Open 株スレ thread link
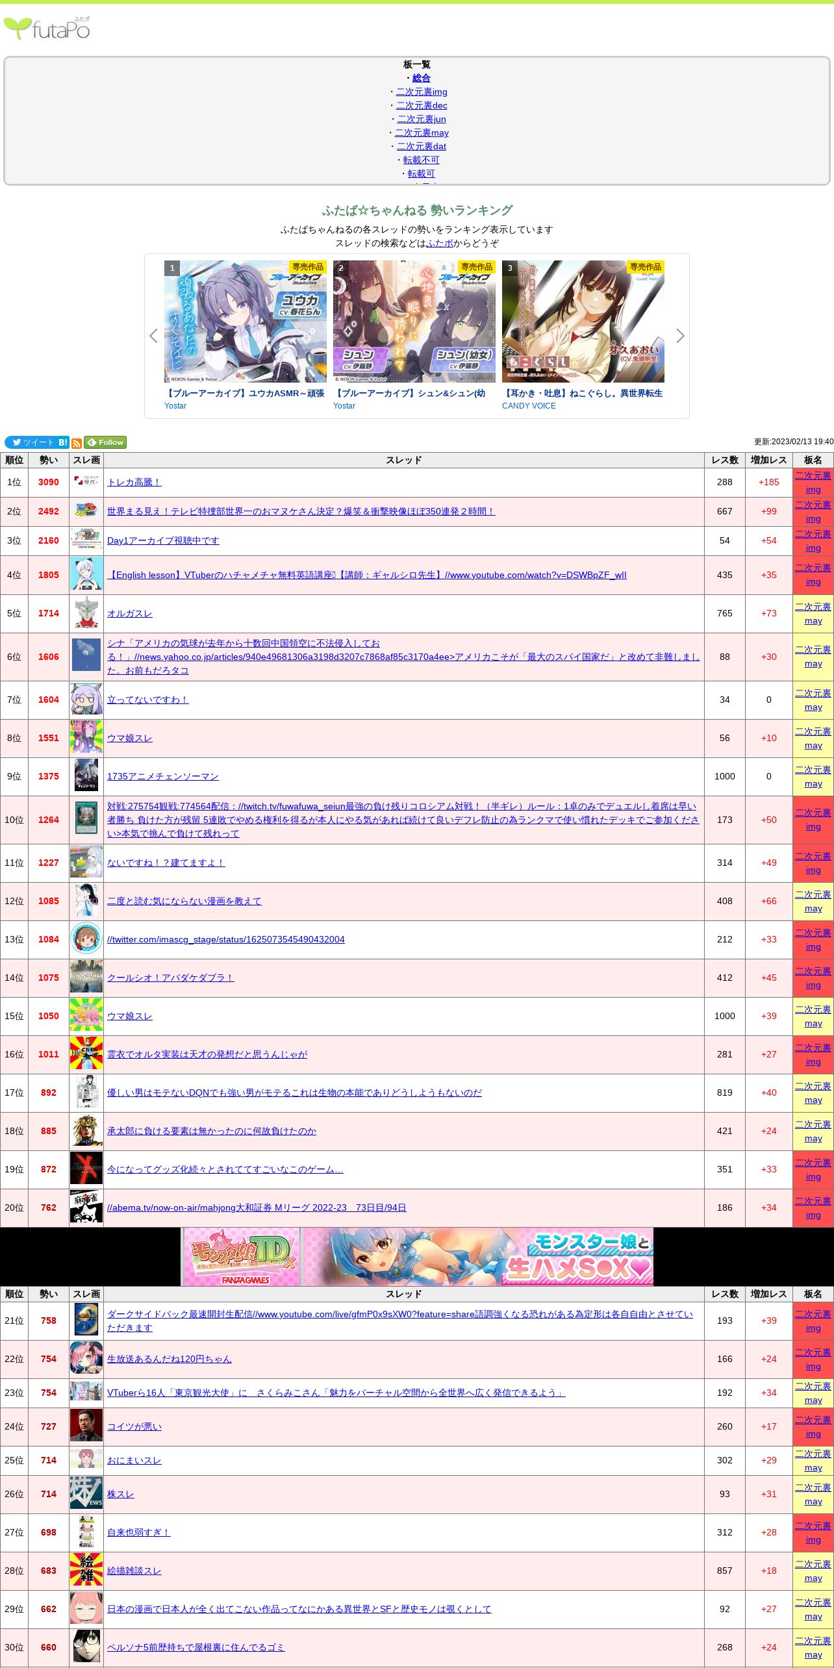This screenshot has height=1668, width=834. [x=120, y=1494]
